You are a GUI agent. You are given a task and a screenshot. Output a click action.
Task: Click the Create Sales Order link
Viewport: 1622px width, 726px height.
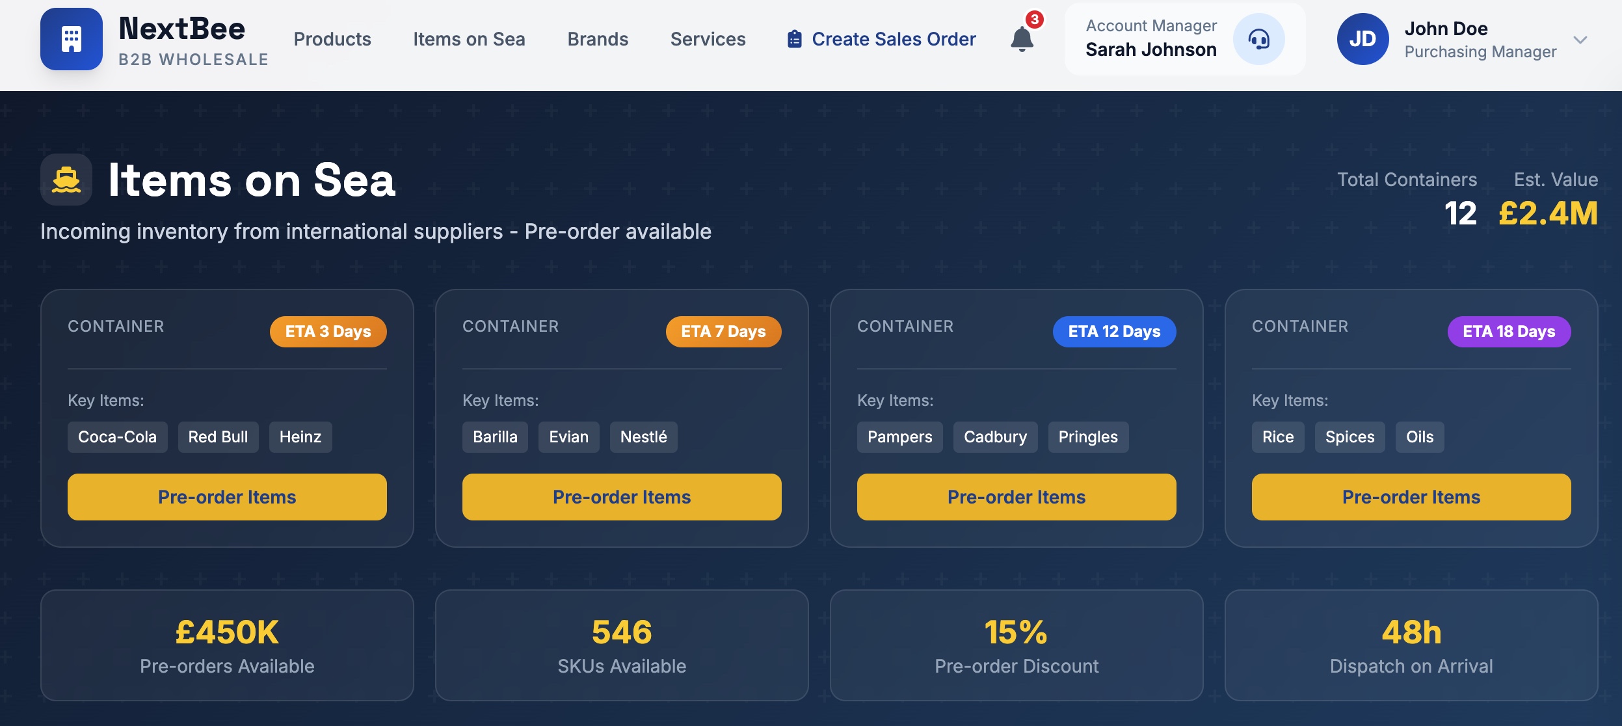pyautogui.click(x=893, y=40)
